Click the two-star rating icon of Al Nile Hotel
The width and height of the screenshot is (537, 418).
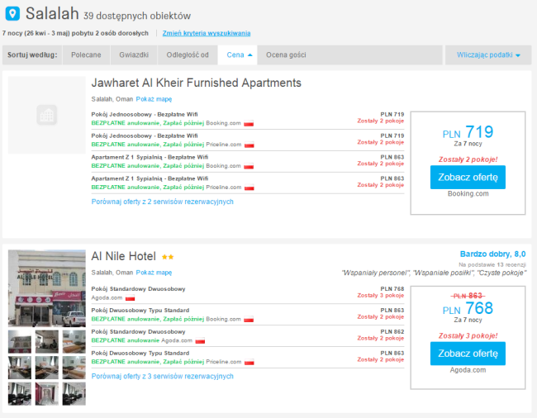pyautogui.click(x=167, y=257)
